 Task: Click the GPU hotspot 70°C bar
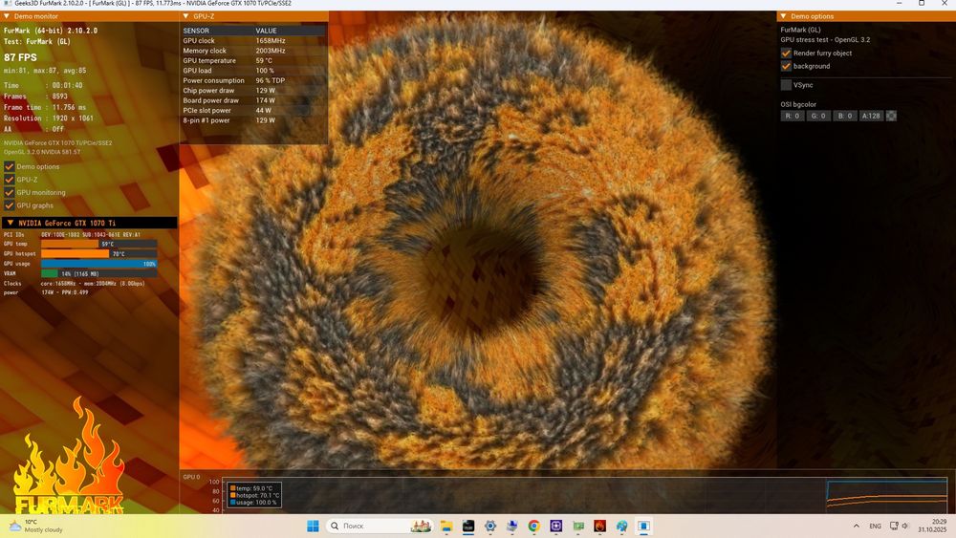click(x=98, y=253)
